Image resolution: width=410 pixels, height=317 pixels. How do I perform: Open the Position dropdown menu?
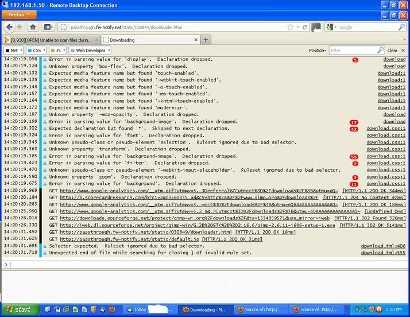317,51
